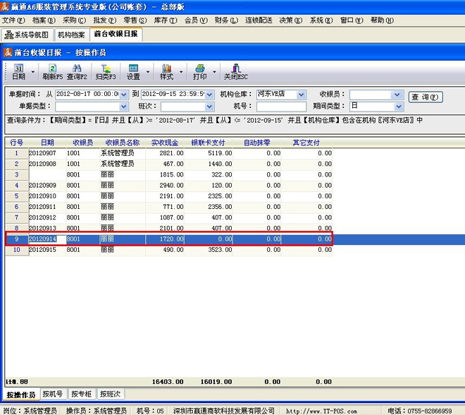Select the row dated 20120909
Viewport: 465px width, 415px height.
169,186
